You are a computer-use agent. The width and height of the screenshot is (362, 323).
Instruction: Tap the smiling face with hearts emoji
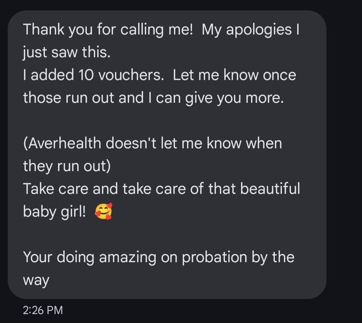[x=104, y=211]
